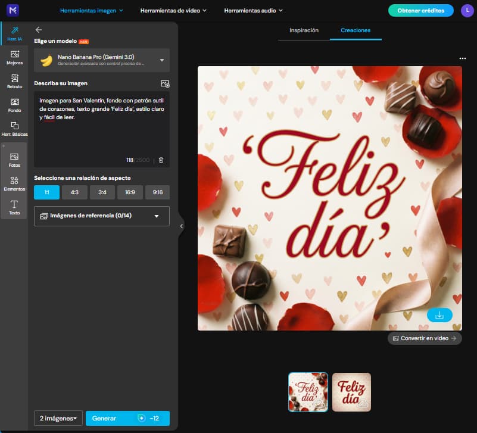
Task: Open the 2 imágenes count dropdown
Action: pos(58,418)
